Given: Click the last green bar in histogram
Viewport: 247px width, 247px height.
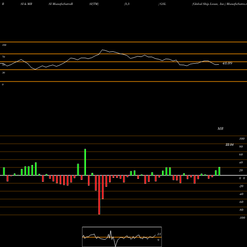Looking at the screenshot, I should pos(219,171).
